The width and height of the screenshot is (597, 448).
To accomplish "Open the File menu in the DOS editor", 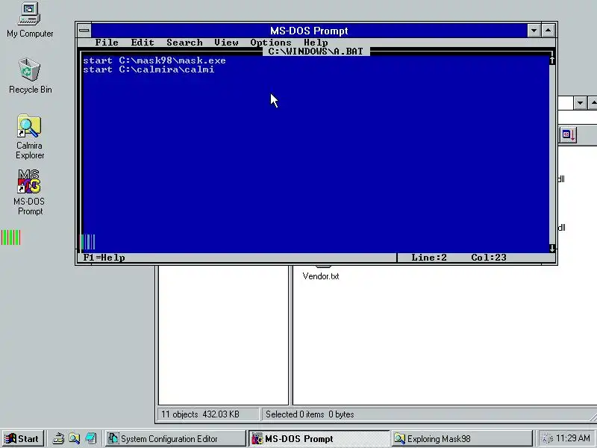I will 107,43.
